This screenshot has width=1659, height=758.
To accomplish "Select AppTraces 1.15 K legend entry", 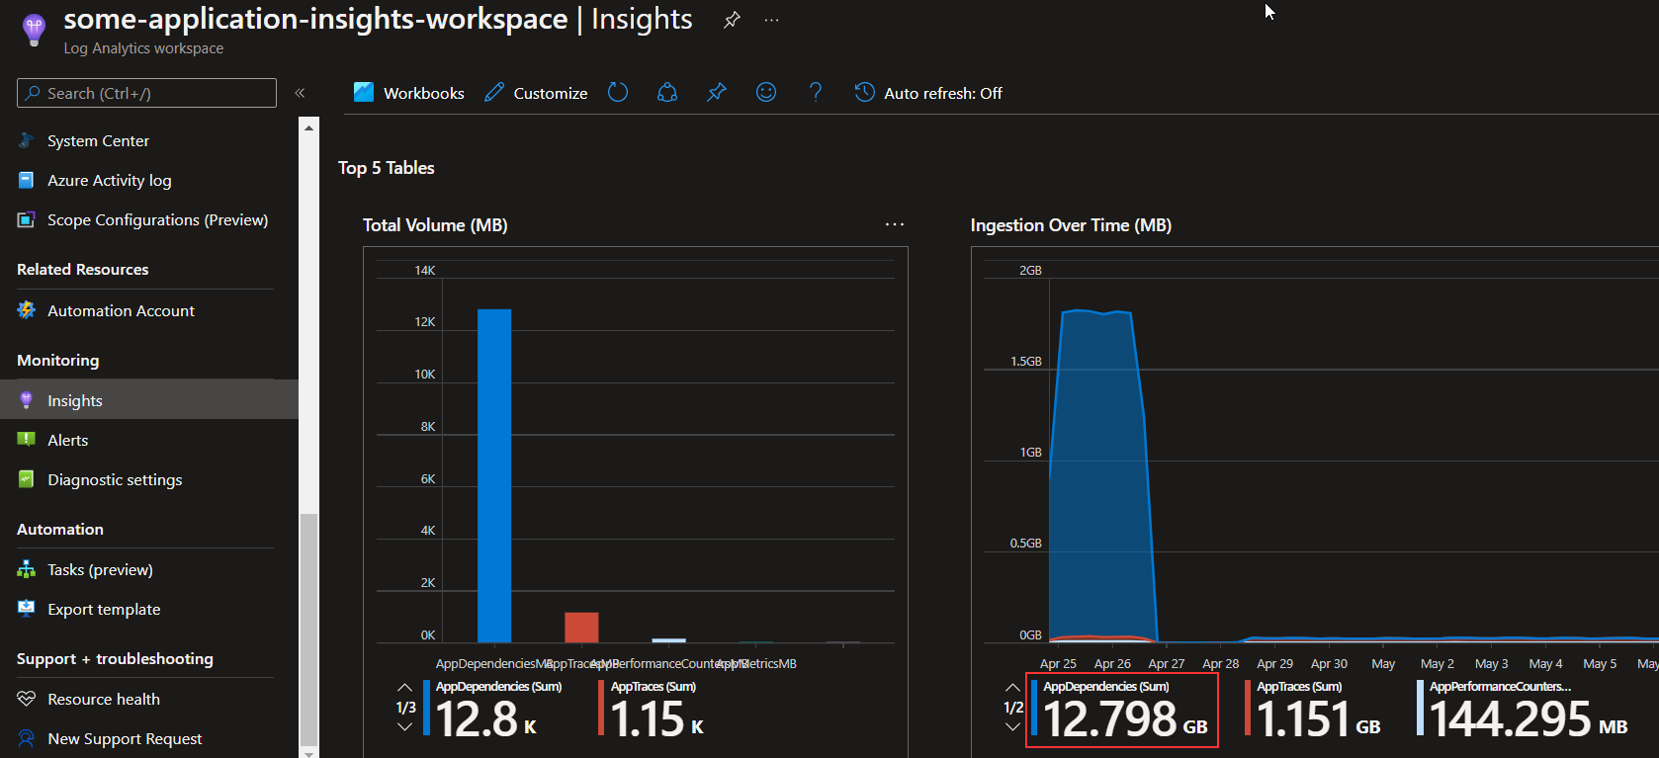I will pos(652,710).
